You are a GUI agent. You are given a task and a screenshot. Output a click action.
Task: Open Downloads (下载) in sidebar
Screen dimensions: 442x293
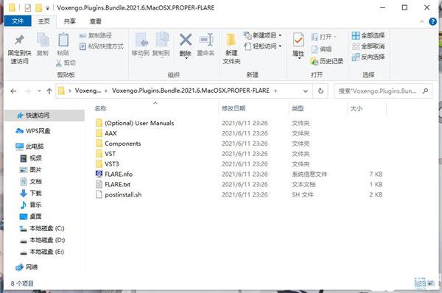[x=31, y=193]
